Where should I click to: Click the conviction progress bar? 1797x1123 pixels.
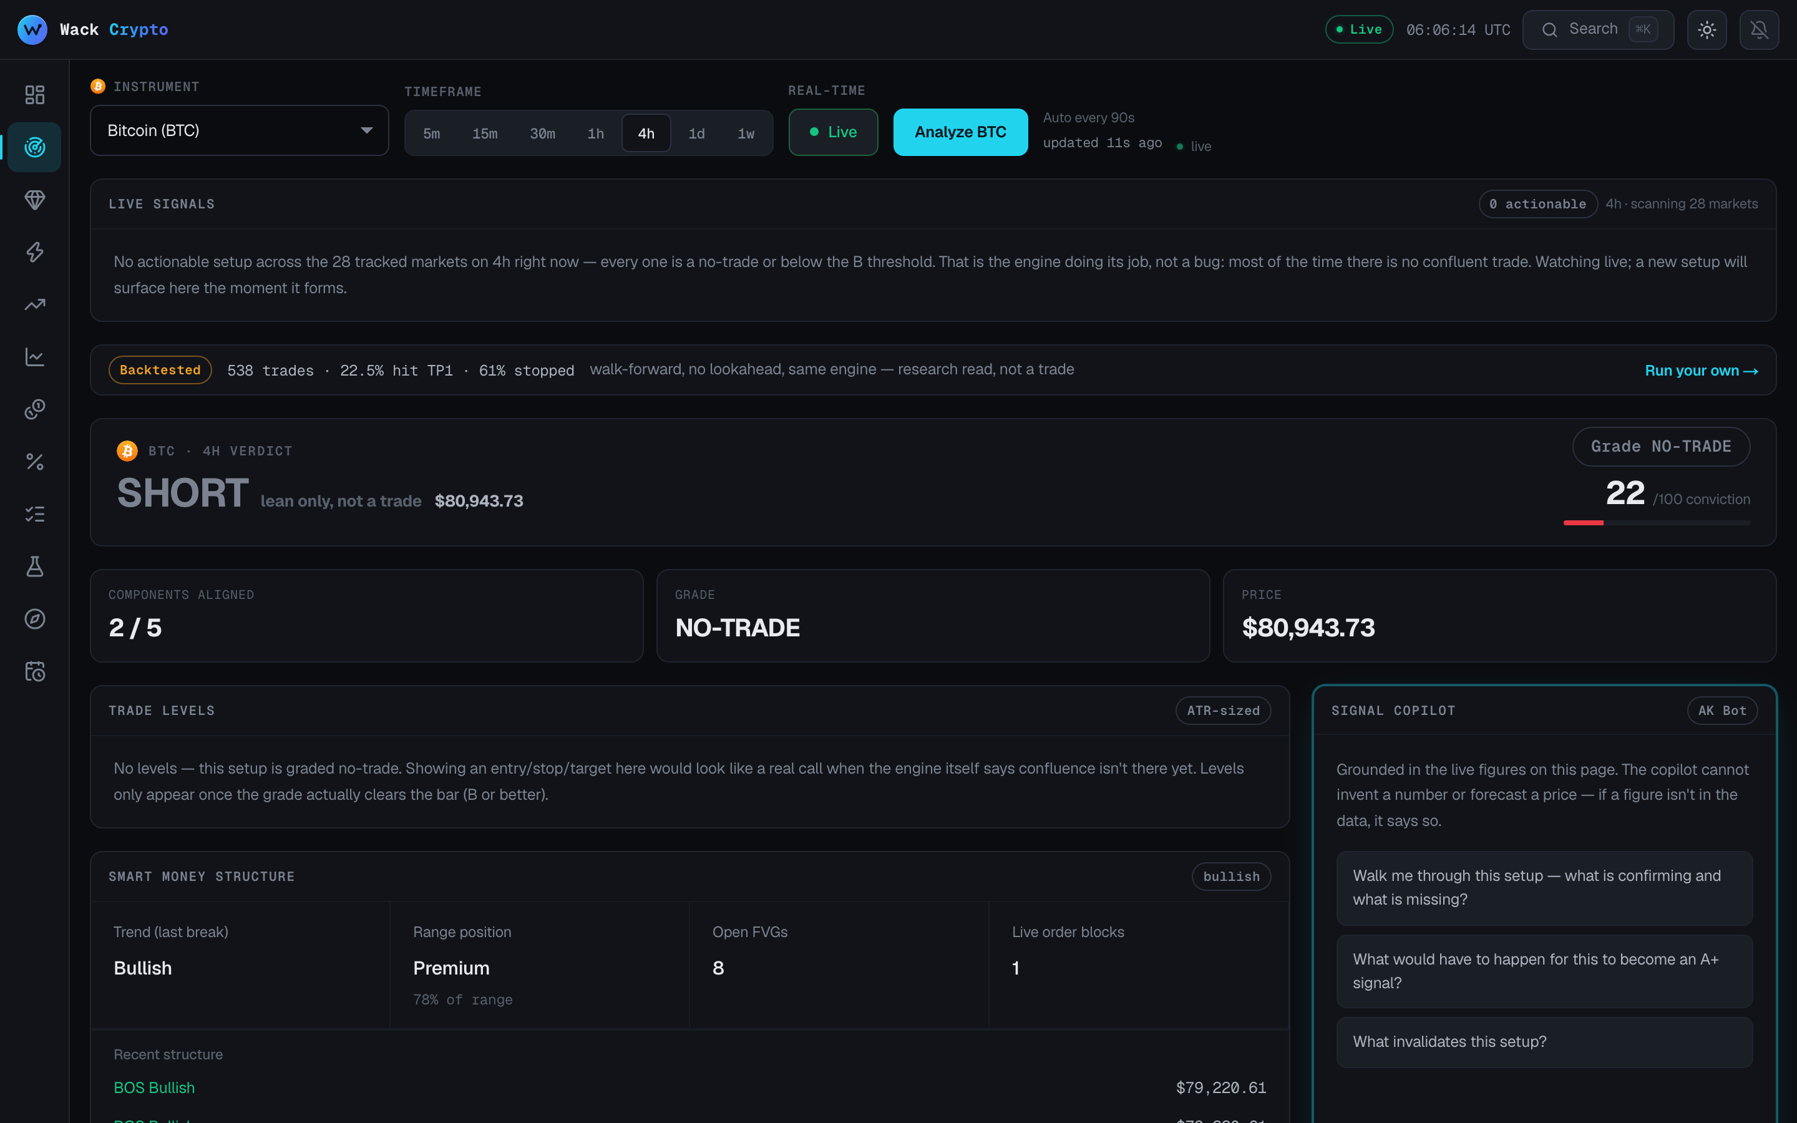tap(1657, 523)
